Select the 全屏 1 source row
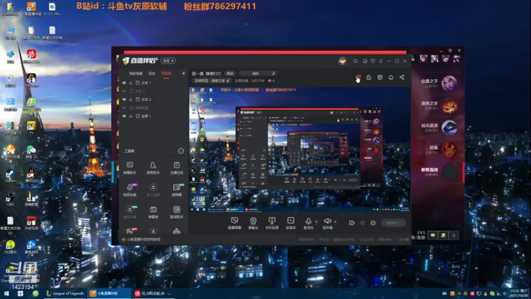Image resolution: width=531 pixels, height=299 pixels. [154, 116]
